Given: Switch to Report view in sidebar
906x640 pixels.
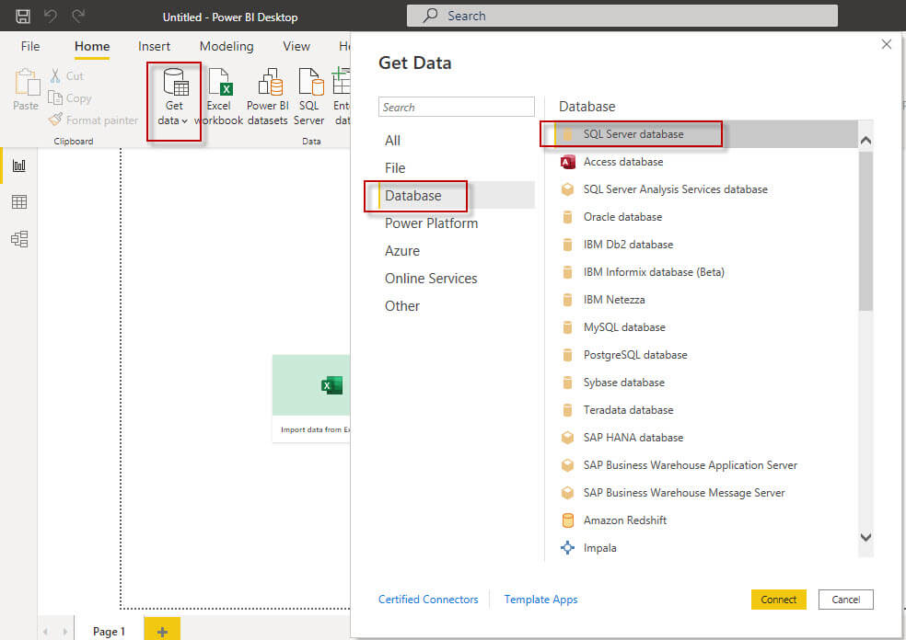Looking at the screenshot, I should coord(19,166).
